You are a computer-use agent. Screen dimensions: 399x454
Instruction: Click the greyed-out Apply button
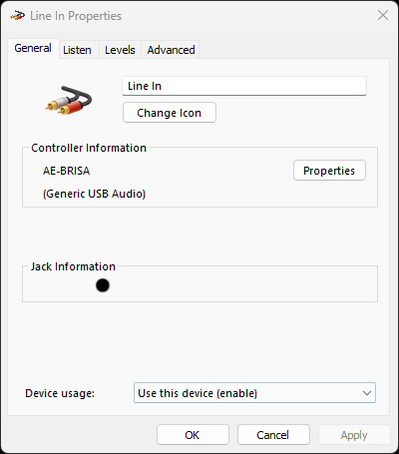point(354,435)
